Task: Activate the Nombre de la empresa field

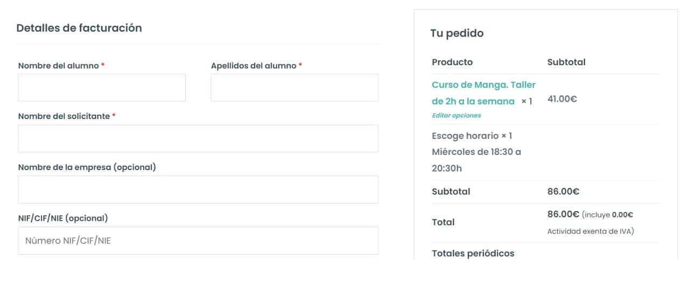Action: pos(198,189)
